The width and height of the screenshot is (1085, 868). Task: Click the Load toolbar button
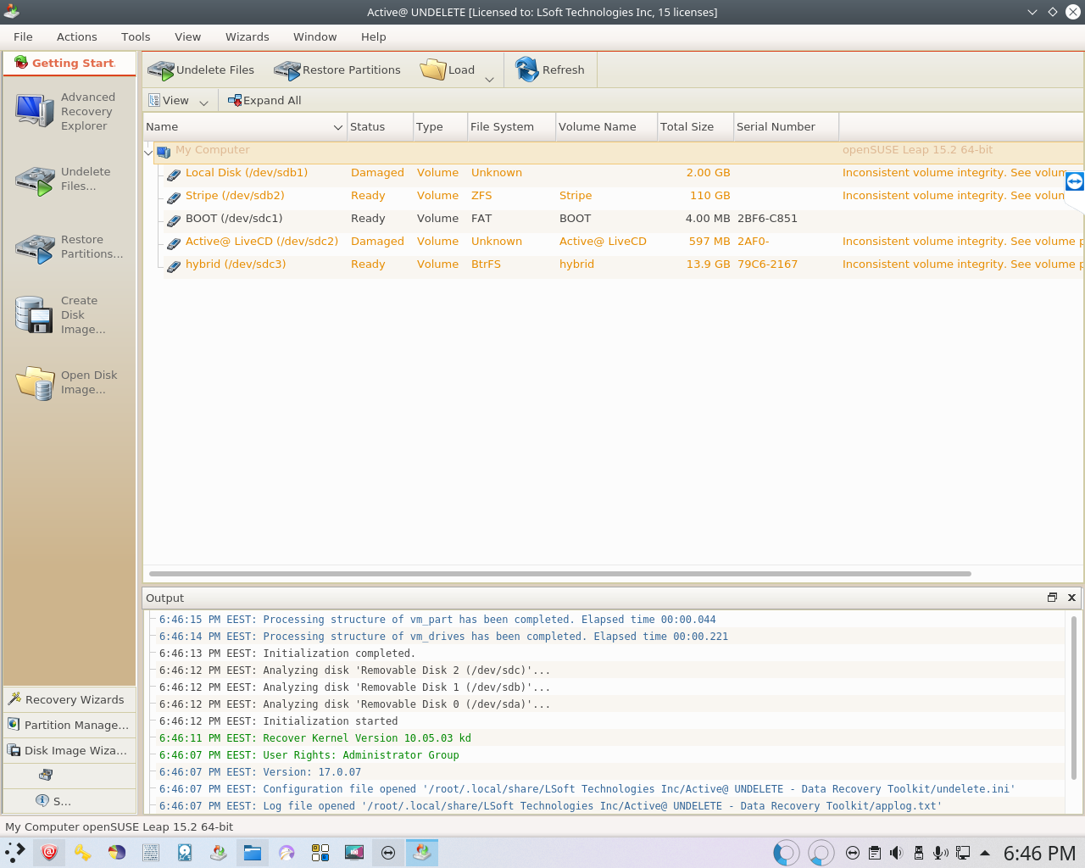pos(448,70)
